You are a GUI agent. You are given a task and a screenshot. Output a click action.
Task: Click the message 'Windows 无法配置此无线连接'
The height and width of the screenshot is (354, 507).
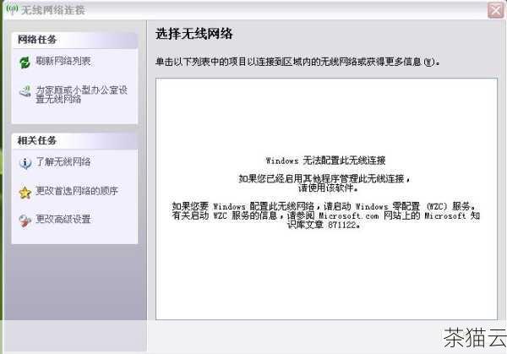coord(325,160)
